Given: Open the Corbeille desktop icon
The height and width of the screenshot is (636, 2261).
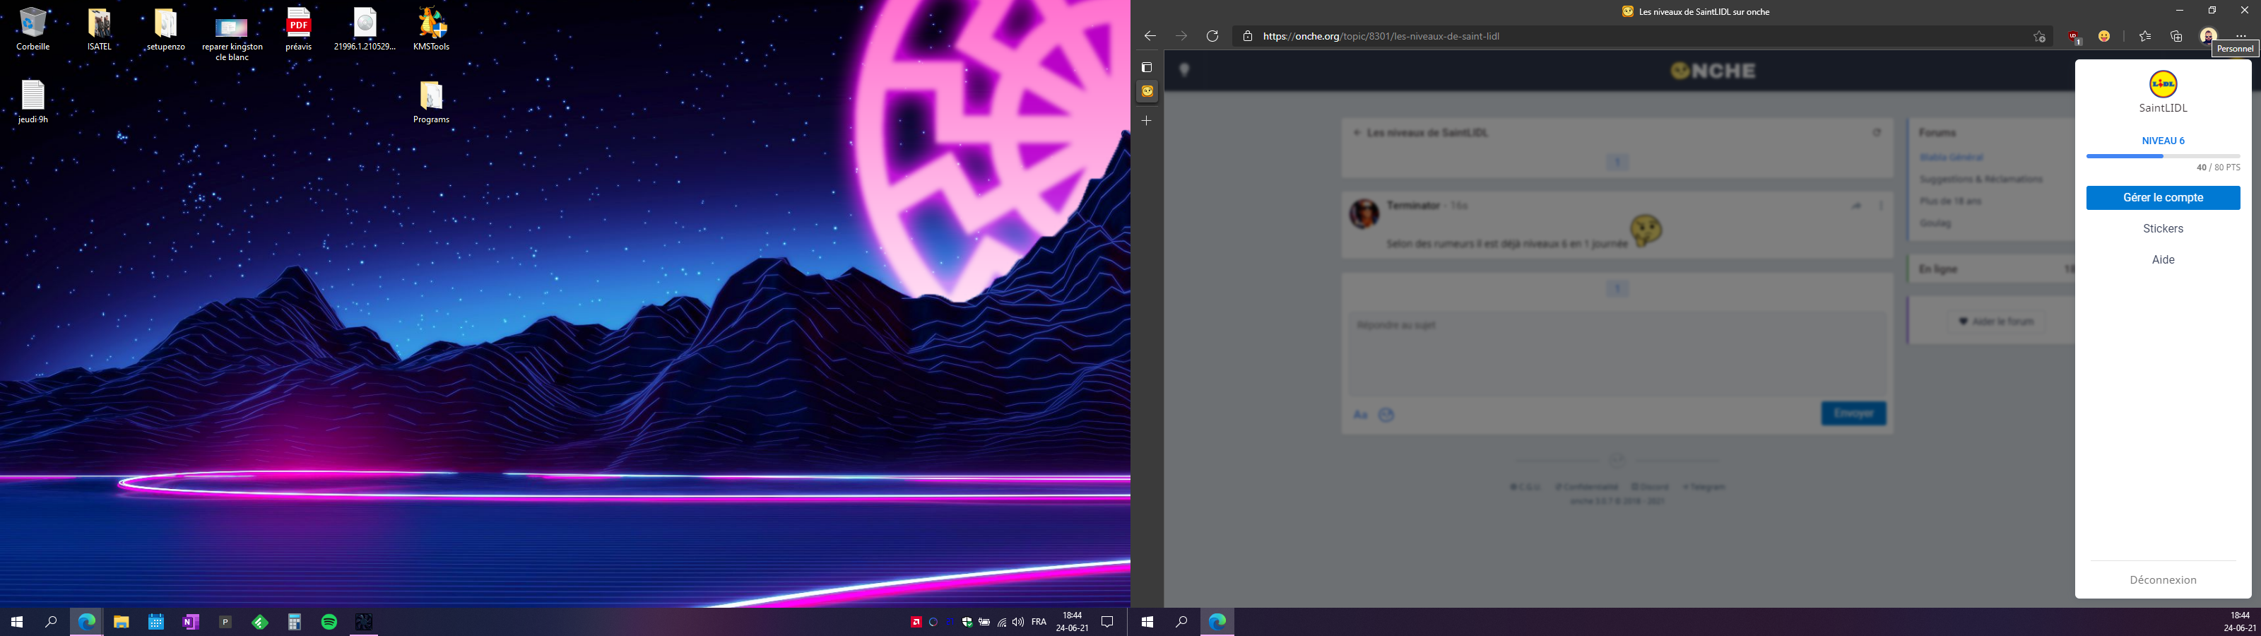Looking at the screenshot, I should point(33,29).
